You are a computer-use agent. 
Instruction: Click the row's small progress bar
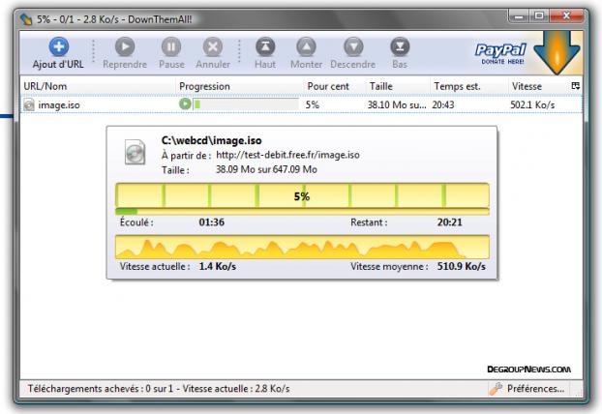click(246, 103)
